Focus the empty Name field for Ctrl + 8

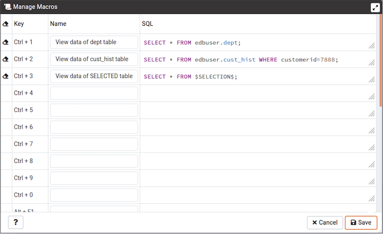pos(94,161)
